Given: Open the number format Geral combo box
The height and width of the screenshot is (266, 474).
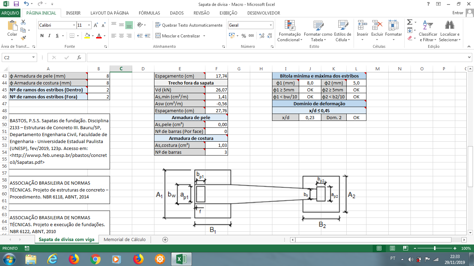Looking at the screenshot, I should [x=251, y=25].
